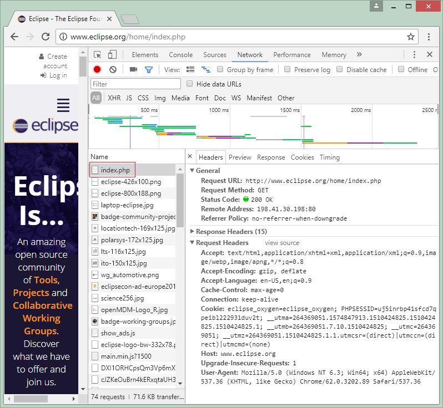Collapse the General section

[192, 170]
